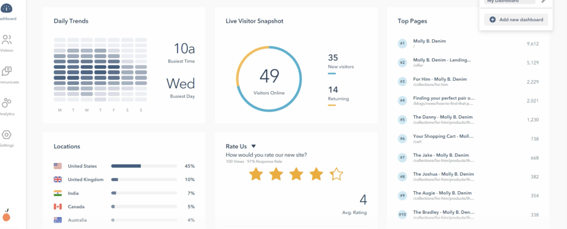Viewport: 567px width, 229px height.
Task: Go to the Analytics icon
Action: pyautogui.click(x=7, y=103)
